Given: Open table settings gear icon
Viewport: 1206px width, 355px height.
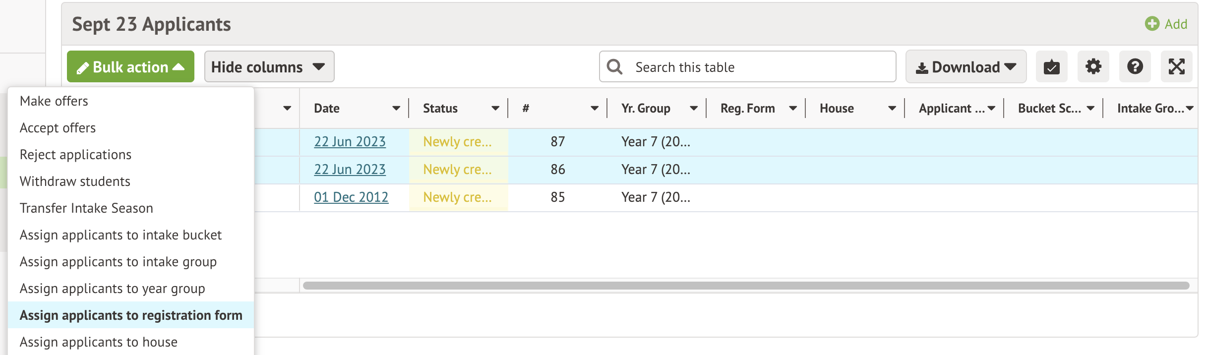Looking at the screenshot, I should [x=1093, y=66].
